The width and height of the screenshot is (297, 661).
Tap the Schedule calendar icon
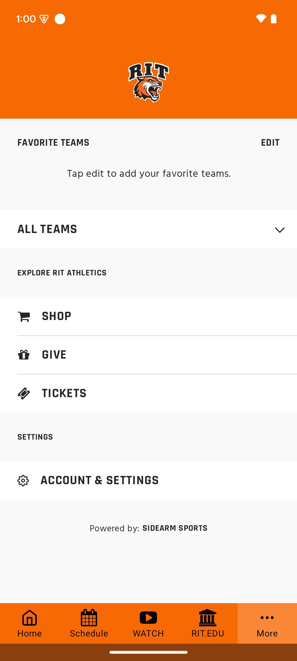click(89, 618)
